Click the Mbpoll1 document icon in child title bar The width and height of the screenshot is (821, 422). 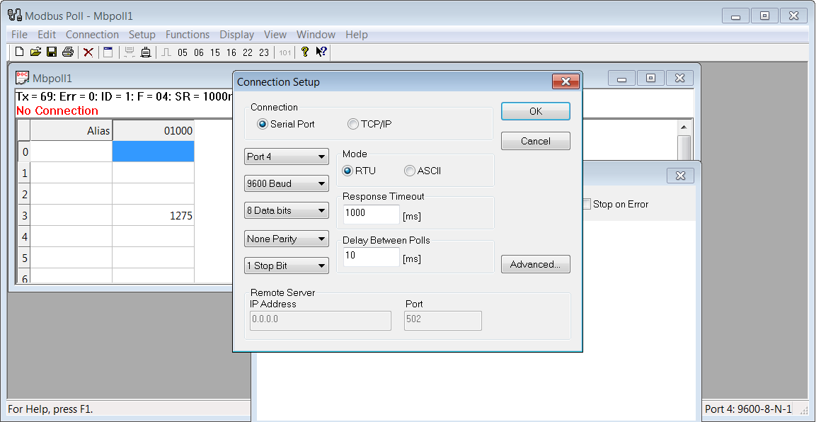[23, 77]
